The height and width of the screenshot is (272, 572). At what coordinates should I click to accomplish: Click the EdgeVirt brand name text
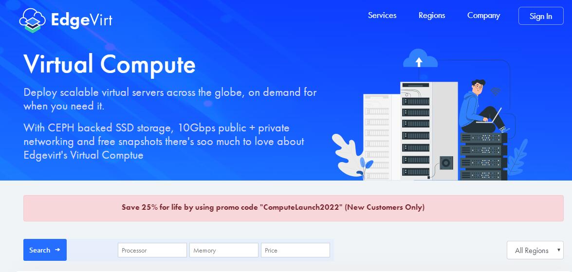click(81, 20)
